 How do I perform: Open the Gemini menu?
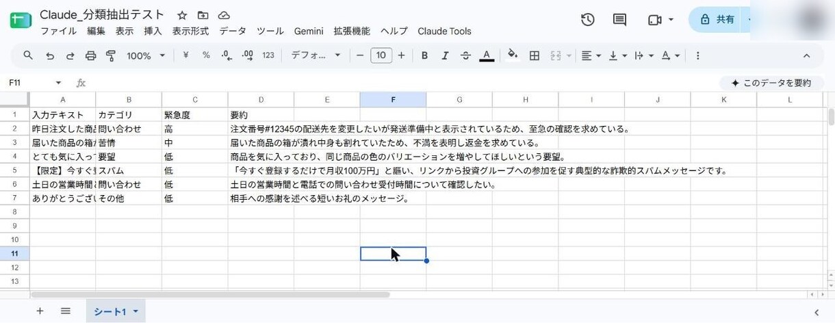click(309, 31)
